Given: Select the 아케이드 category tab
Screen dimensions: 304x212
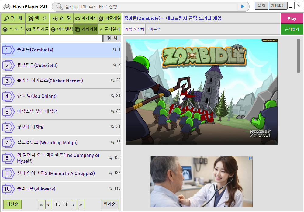Looking at the screenshot, I should point(86,18).
